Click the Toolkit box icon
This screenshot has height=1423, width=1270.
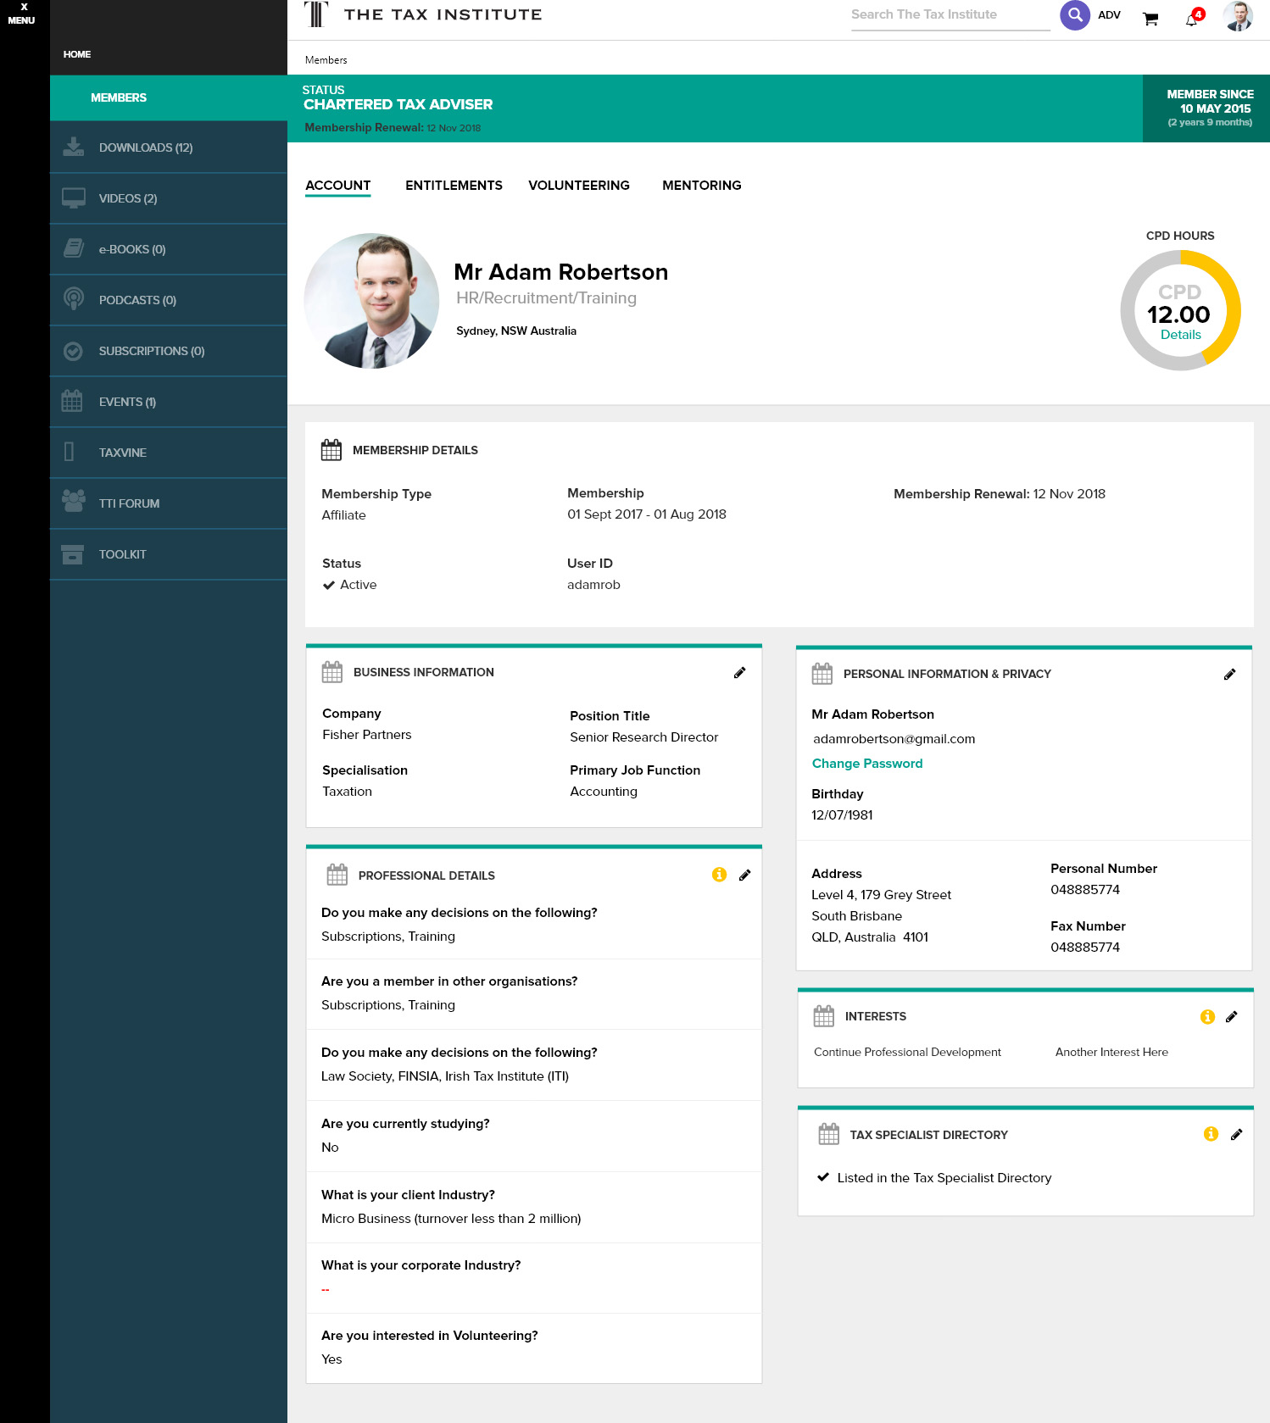pos(73,554)
